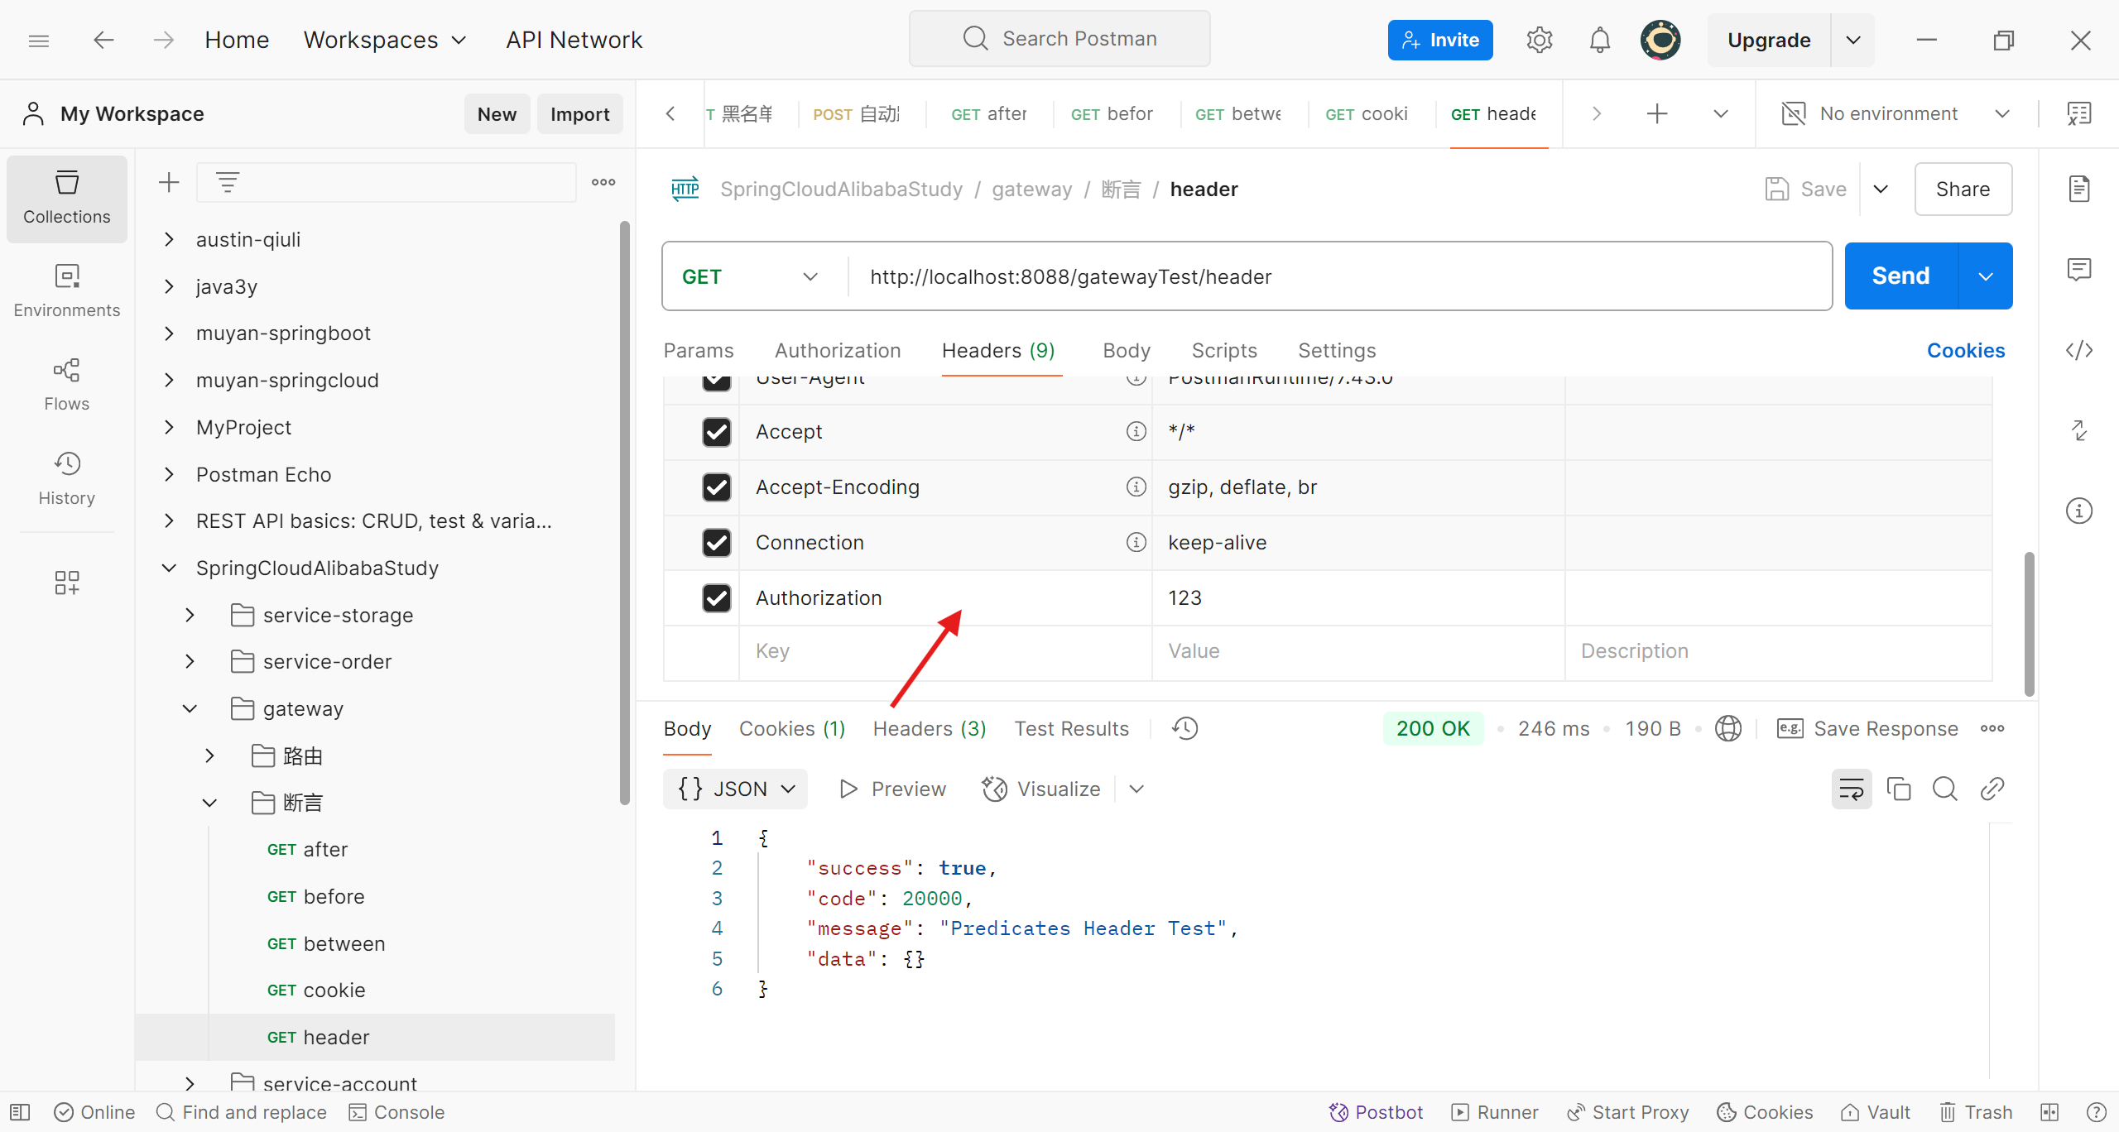Click the Cookies link
The width and height of the screenshot is (2119, 1132).
click(x=1965, y=350)
